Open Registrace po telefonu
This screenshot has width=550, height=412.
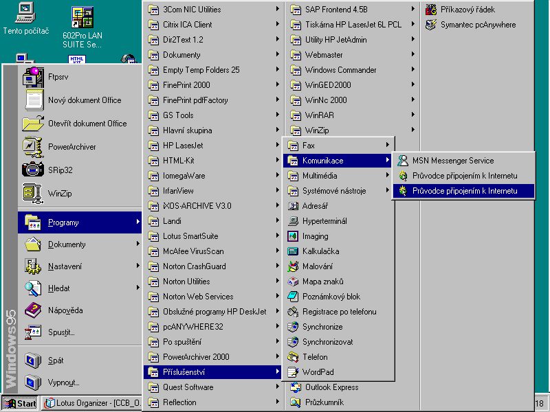[x=338, y=312]
